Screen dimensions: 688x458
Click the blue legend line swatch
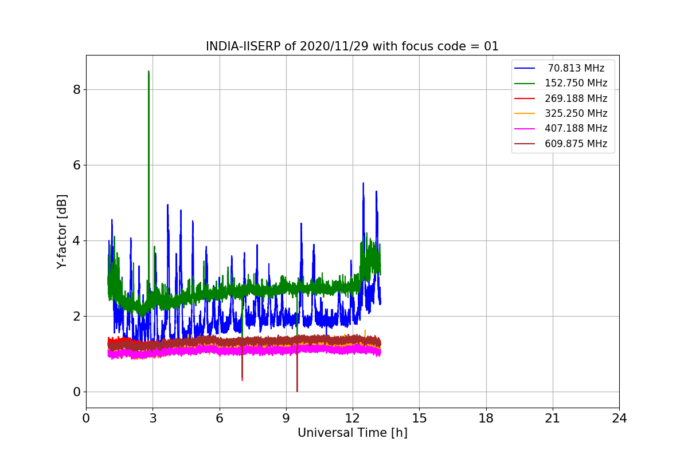coord(525,68)
